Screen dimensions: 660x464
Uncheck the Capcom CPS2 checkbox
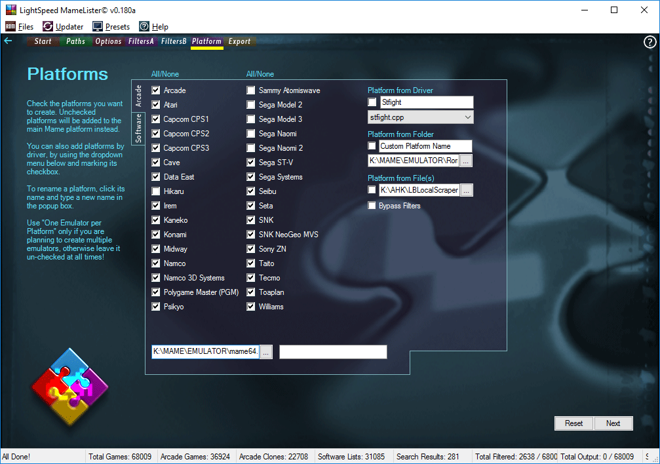[x=156, y=134]
